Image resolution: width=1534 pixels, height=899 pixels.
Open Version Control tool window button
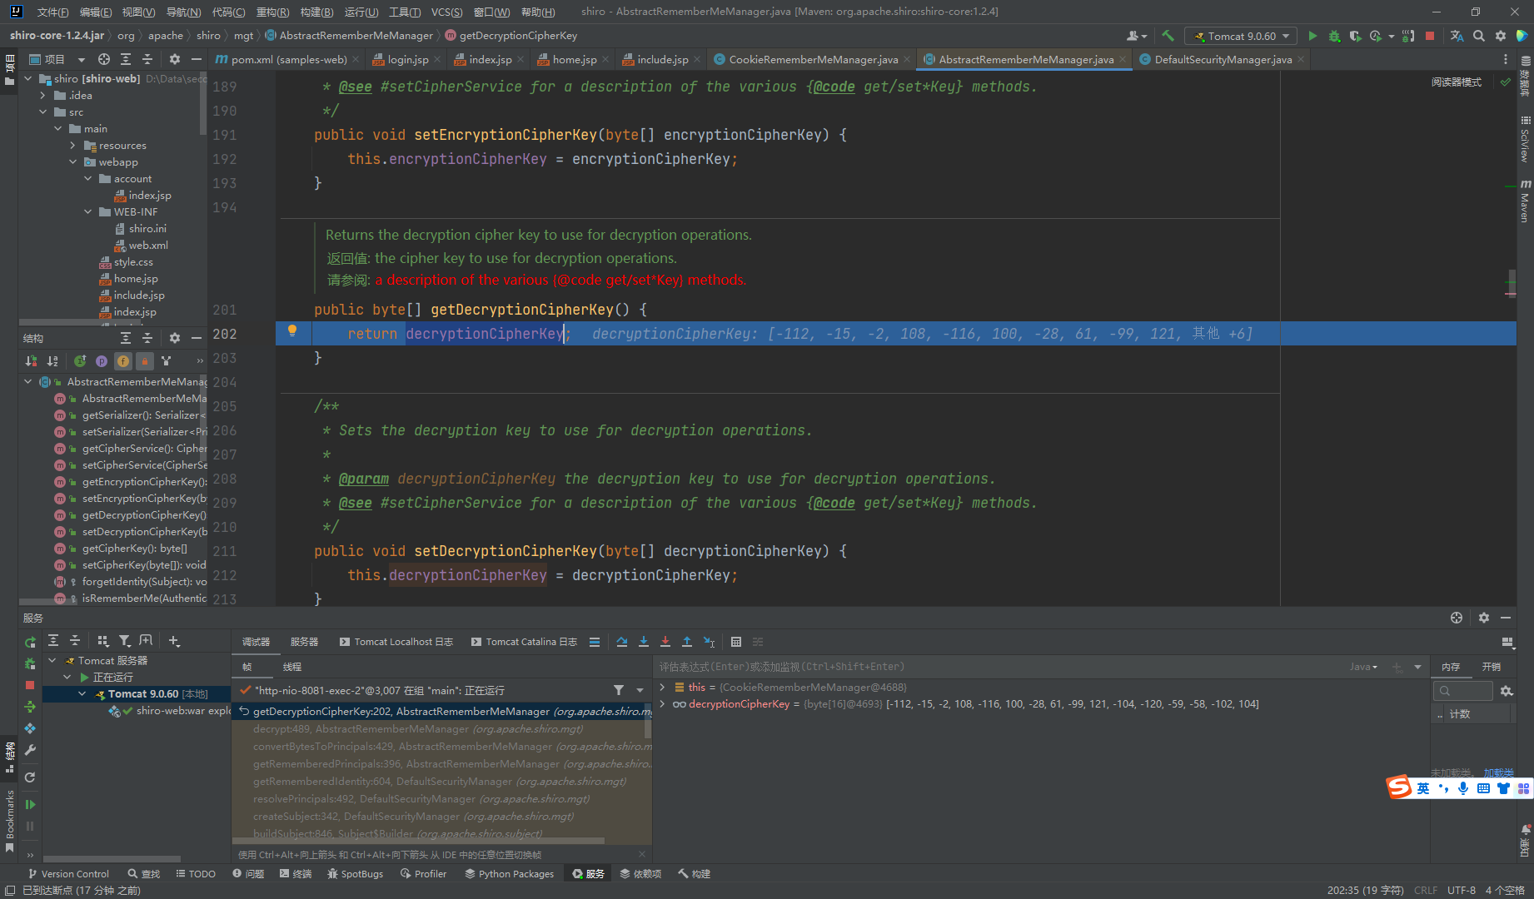(x=68, y=874)
